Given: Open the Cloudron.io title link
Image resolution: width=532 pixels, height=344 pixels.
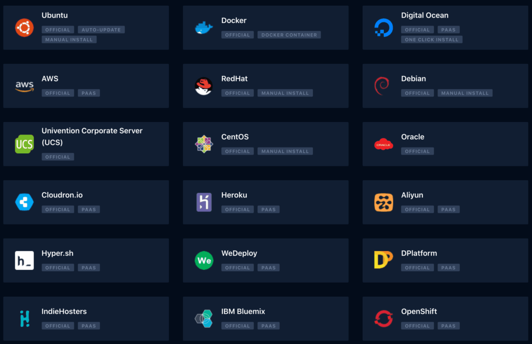Looking at the screenshot, I should click(x=62, y=195).
